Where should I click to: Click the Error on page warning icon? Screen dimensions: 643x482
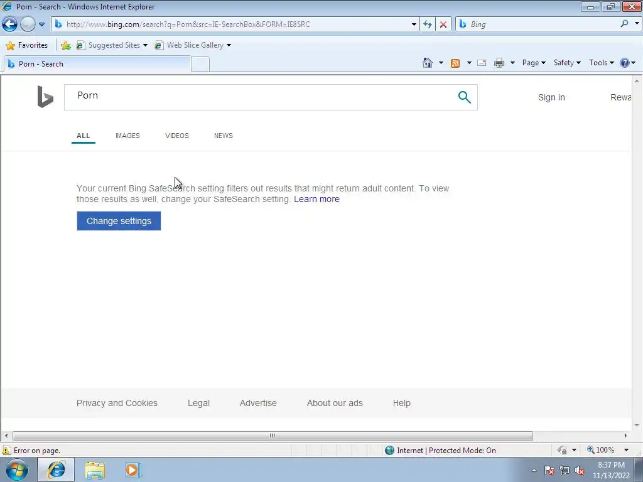tap(6, 450)
